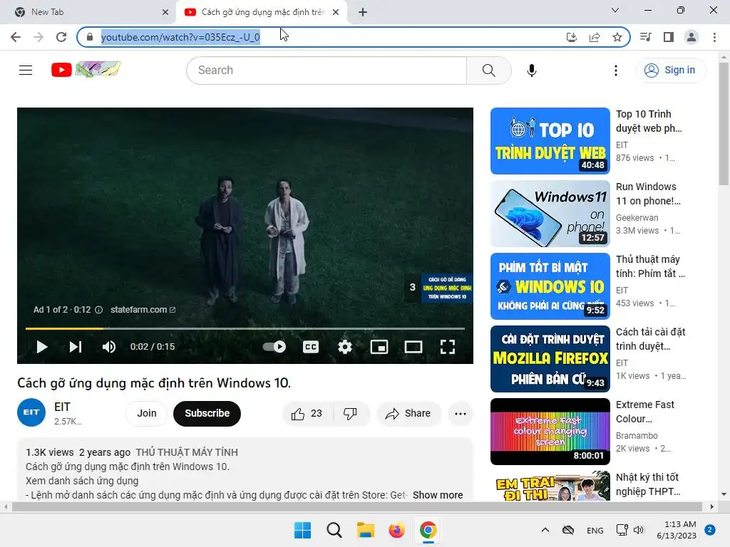Share this video
Viewport: 730px width, 547px height.
tap(408, 414)
